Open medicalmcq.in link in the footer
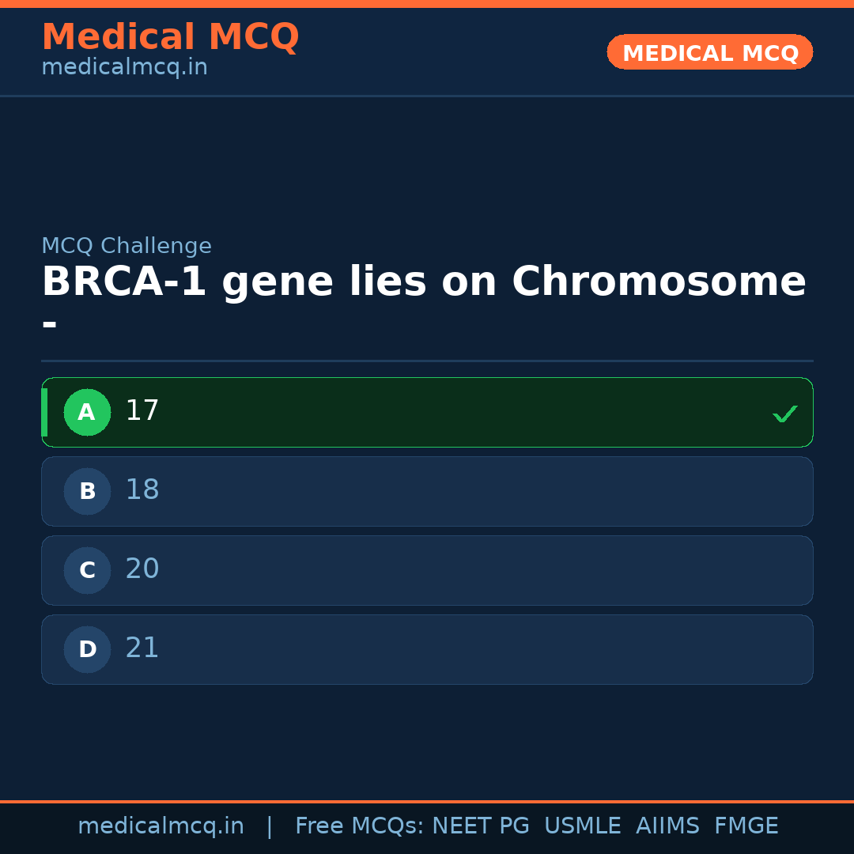 pyautogui.click(x=161, y=826)
